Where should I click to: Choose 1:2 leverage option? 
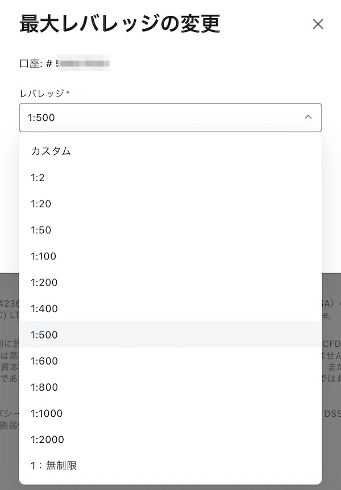tap(38, 178)
